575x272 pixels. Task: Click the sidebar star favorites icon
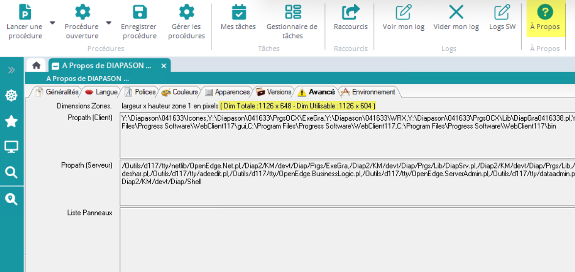(x=11, y=121)
